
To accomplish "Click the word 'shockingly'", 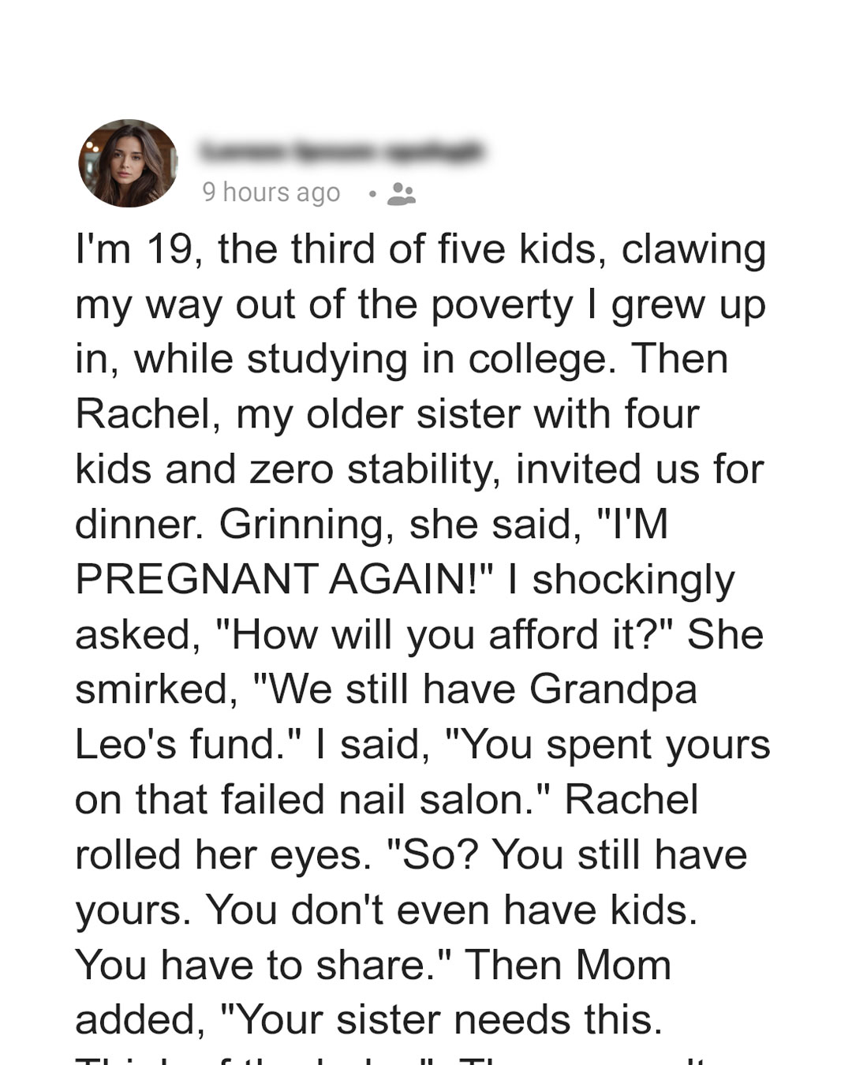I will (633, 581).
